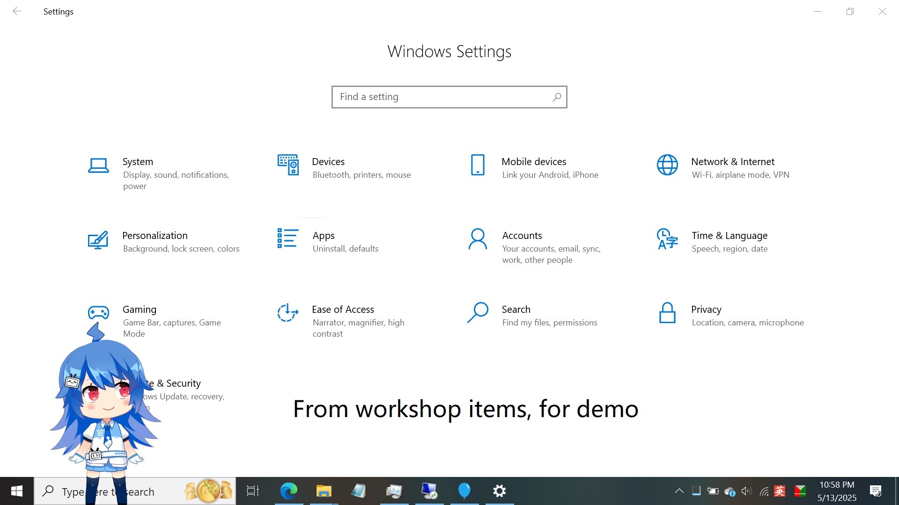Launch Microsoft Edge from the taskbar
Image resolution: width=899 pixels, height=505 pixels.
click(x=289, y=491)
